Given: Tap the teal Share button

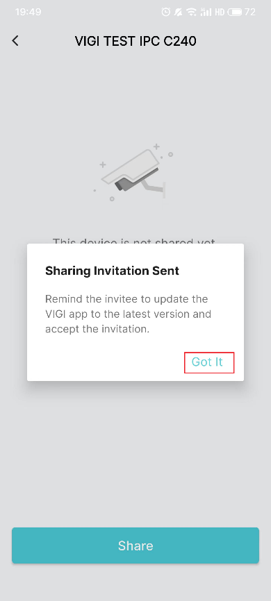Looking at the screenshot, I should 135,545.
